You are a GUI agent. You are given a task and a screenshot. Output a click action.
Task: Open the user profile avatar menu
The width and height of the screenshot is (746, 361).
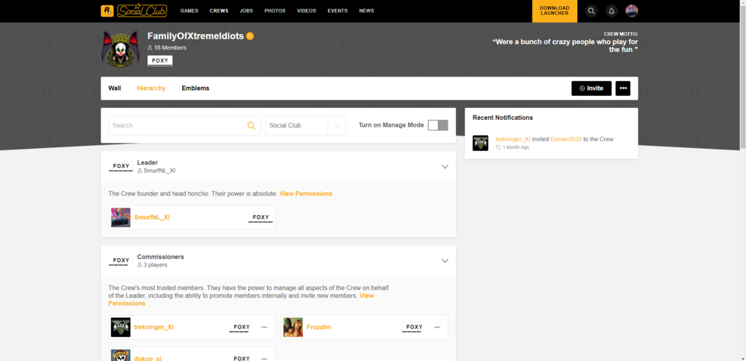631,11
